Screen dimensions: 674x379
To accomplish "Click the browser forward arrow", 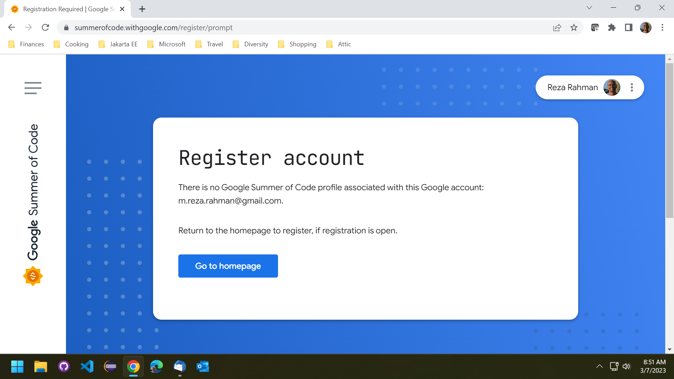I will (x=28, y=27).
